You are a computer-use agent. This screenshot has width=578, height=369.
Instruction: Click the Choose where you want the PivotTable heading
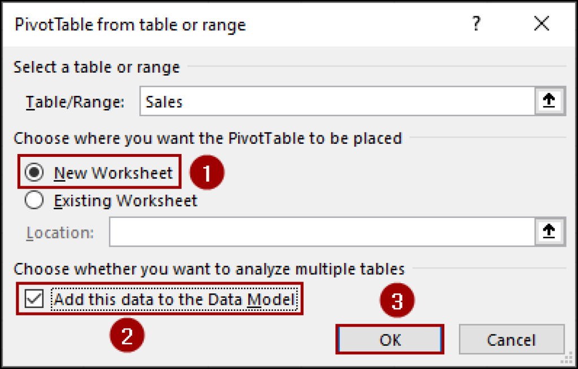pos(207,138)
